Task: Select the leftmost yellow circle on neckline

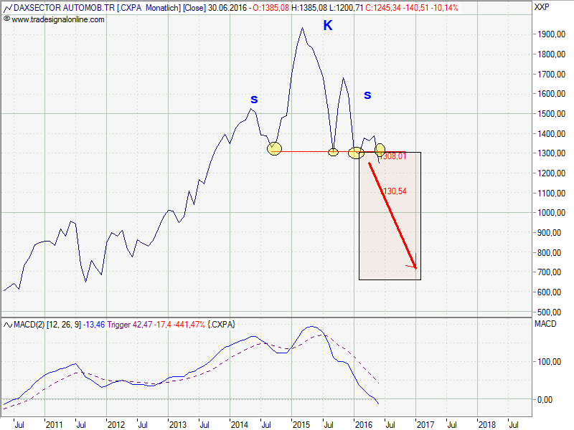Action: pos(274,148)
